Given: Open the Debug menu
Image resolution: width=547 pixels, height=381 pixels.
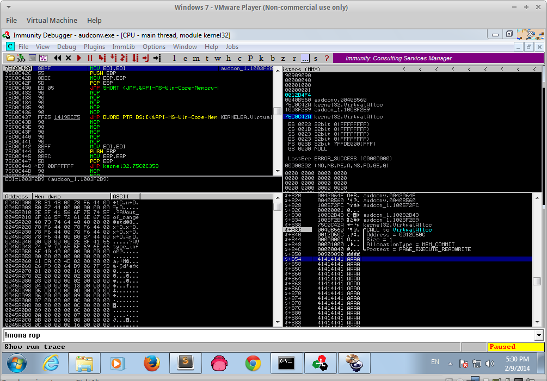Looking at the screenshot, I should (x=66, y=47).
